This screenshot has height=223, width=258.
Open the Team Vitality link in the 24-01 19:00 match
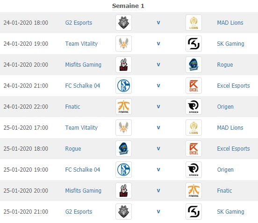point(81,44)
